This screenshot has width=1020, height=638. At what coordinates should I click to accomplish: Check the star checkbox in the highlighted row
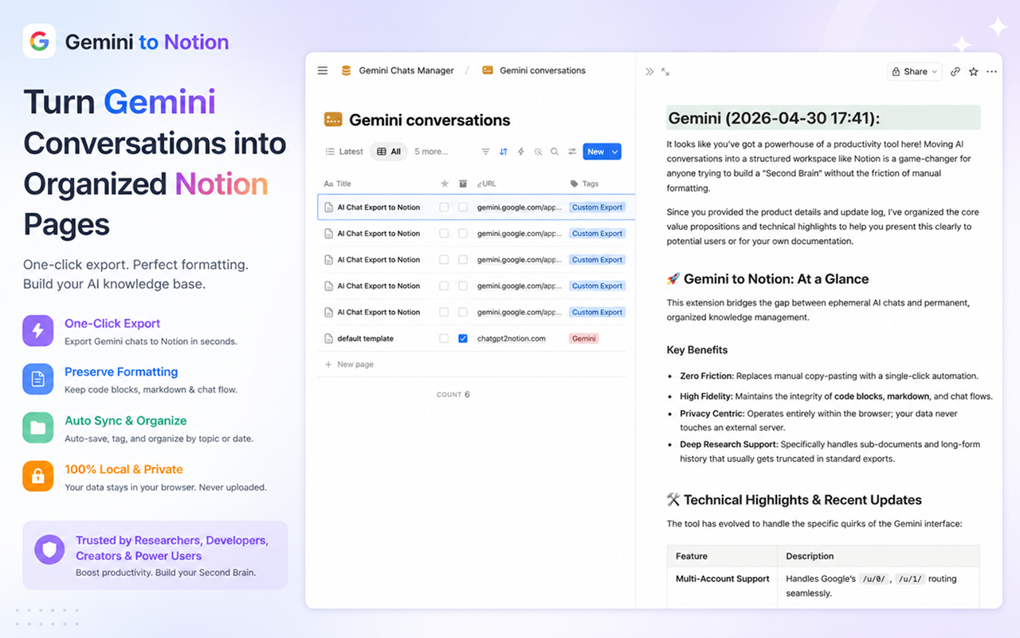444,207
